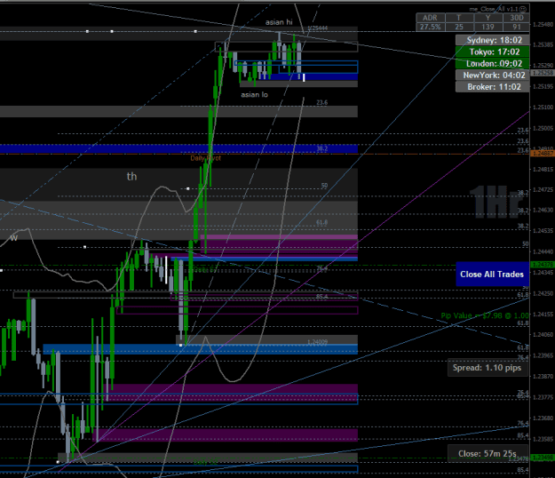Click the 1.25480 price axis label
Screen dimensions: 555x478
pyautogui.click(x=543, y=24)
